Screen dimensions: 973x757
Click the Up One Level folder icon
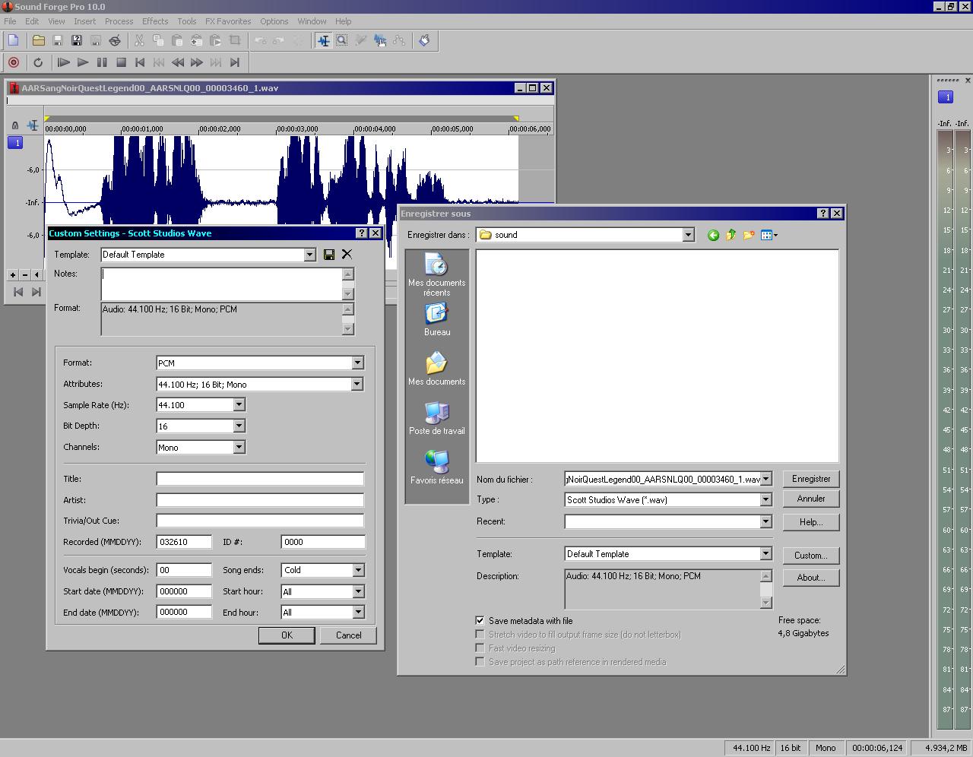coord(731,235)
